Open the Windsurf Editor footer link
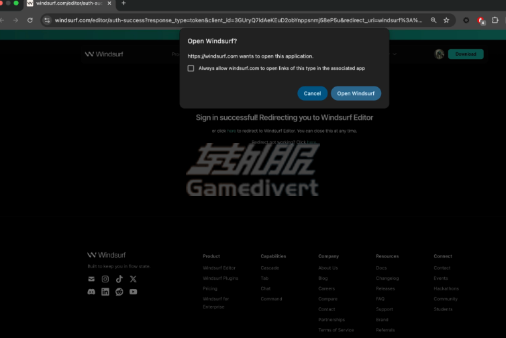The image size is (506, 338). tap(219, 268)
